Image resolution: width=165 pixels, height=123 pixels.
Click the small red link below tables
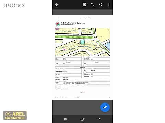(x=82, y=92)
